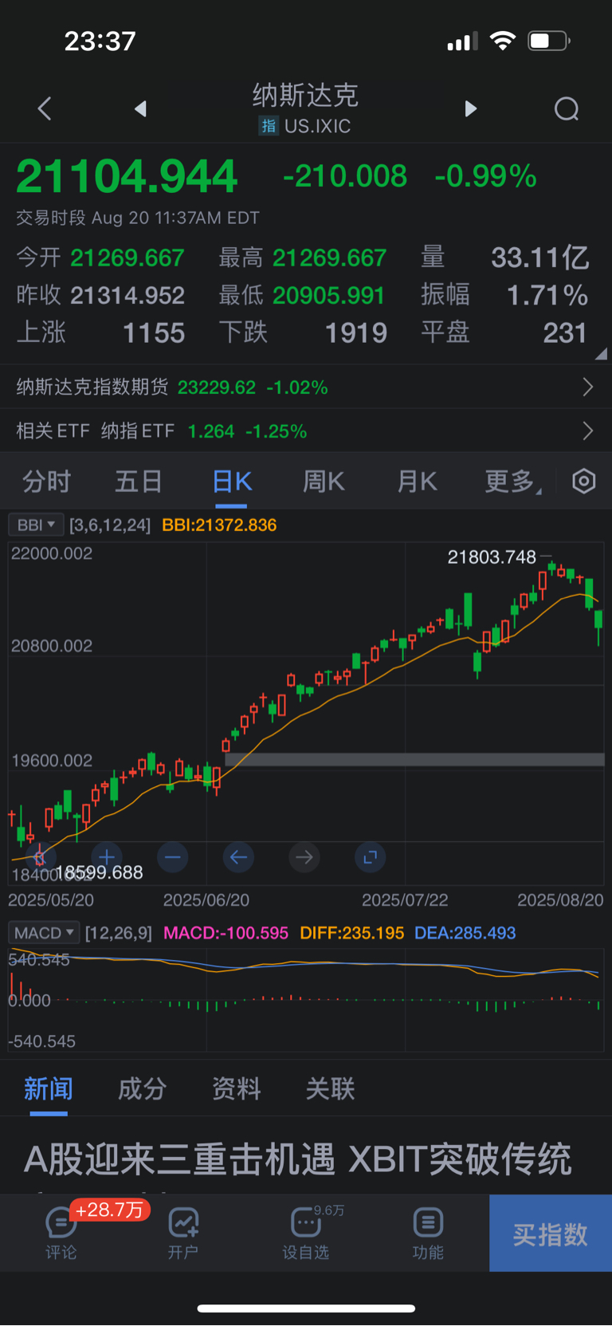The image size is (612, 1326).
Task: Tap 昨收 value 21314.952
Action: click(127, 295)
